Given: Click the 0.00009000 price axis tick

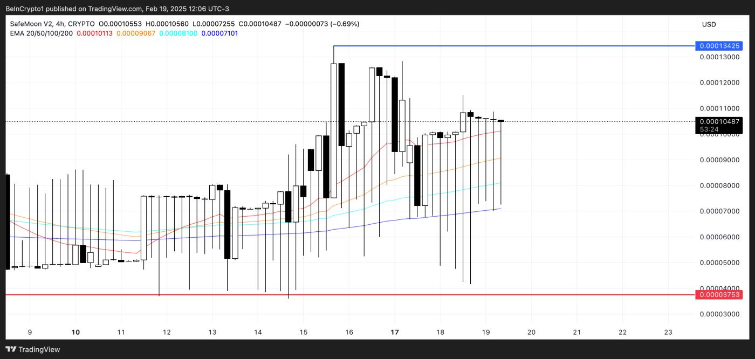Looking at the screenshot, I should pos(720,160).
